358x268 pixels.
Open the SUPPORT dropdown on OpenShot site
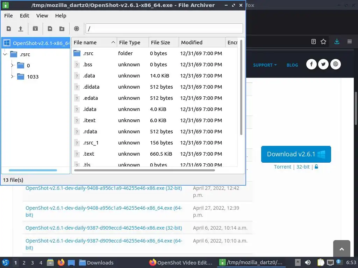pyautogui.click(x=265, y=65)
